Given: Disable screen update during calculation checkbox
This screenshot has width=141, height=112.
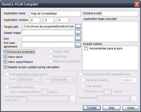Looking at the screenshot, I should pos(5,67).
